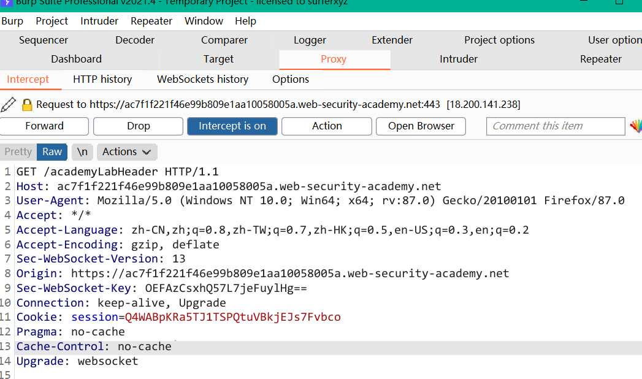Click the 'Accept-Encoding: gzip, deflate' line

(118, 244)
